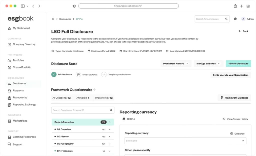Click the Start-End Date calendar icon
The width and height of the screenshot is (256, 156).
point(120,51)
